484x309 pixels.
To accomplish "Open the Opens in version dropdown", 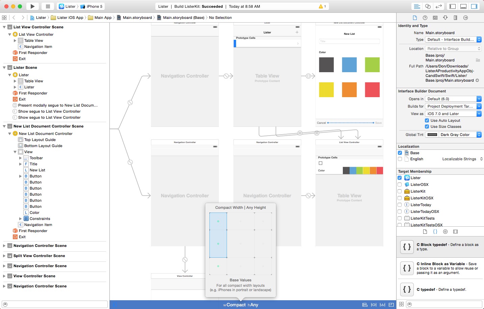I will [453, 99].
